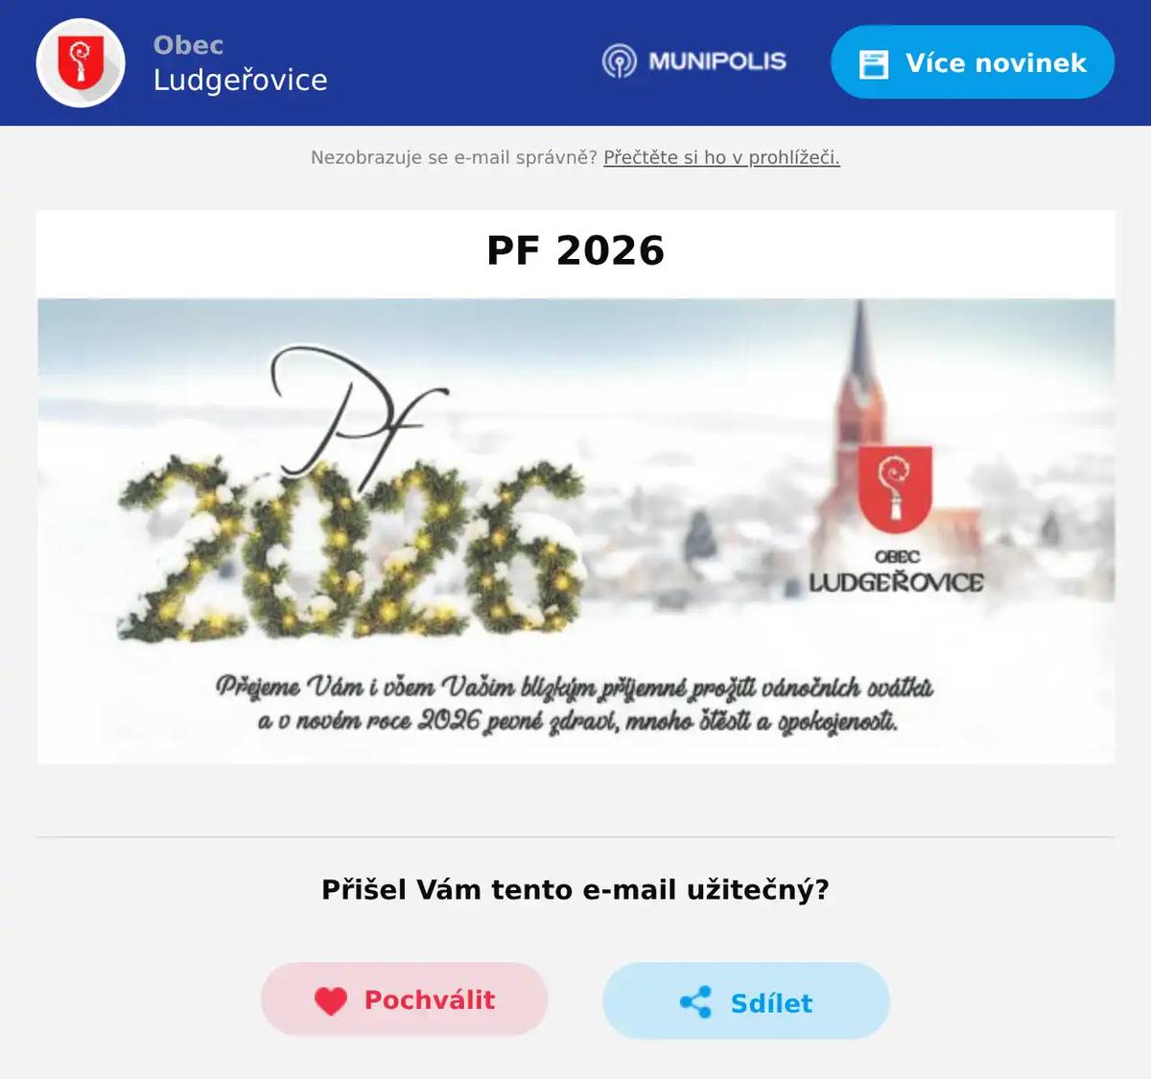Click the red heart icon

point(331,1000)
